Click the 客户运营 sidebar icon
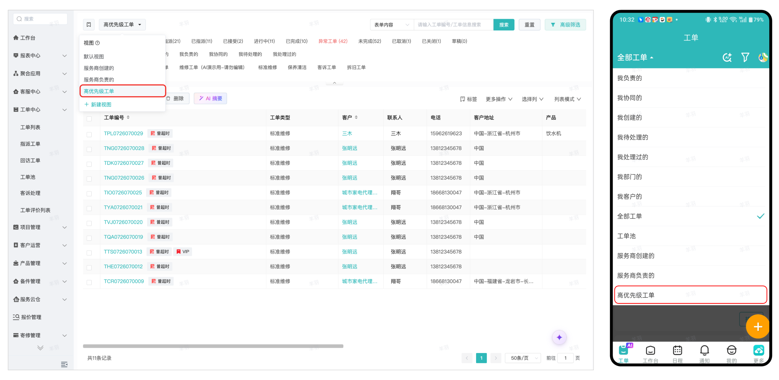Screen dimensions: 779x380 16,245
